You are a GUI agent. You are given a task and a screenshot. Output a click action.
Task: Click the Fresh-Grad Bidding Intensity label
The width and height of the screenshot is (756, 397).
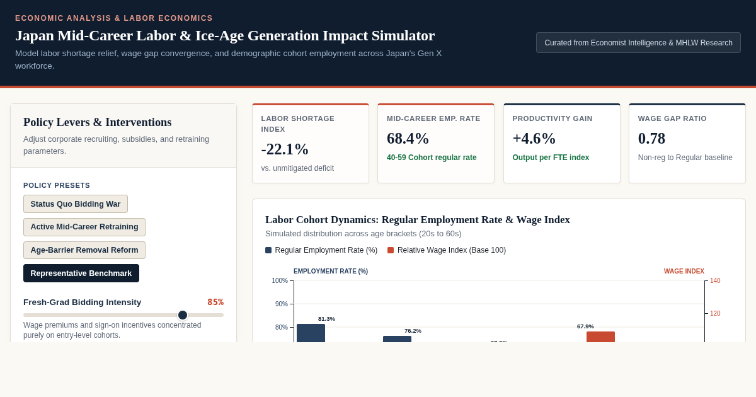click(x=83, y=302)
